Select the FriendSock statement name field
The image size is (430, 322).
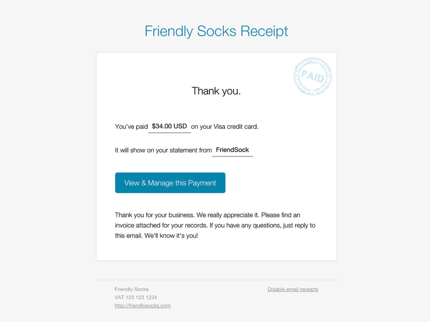click(x=233, y=150)
